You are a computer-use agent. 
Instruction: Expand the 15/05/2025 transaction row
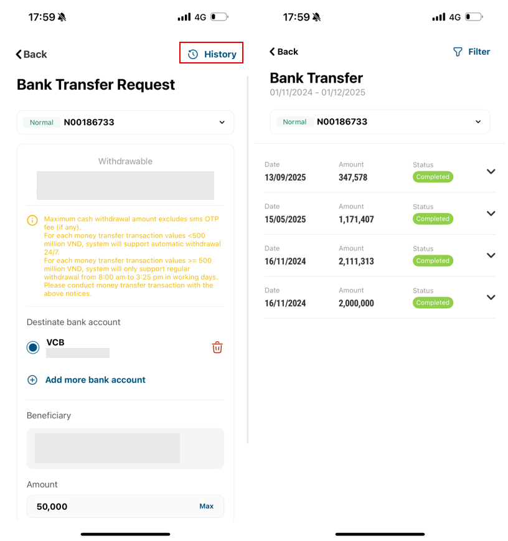[491, 214]
